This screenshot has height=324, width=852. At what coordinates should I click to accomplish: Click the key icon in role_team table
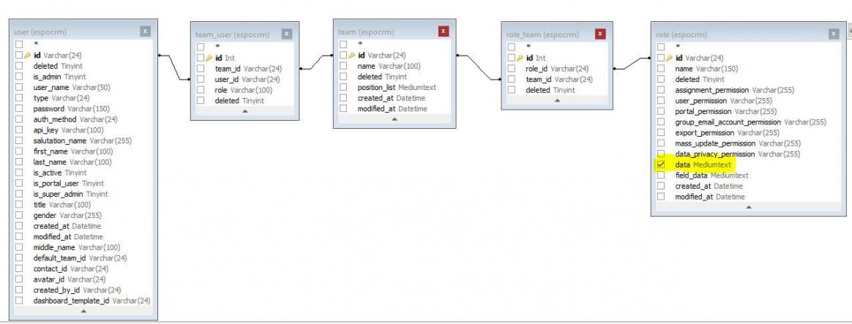521,58
